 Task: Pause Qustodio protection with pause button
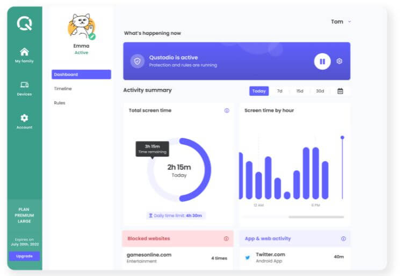point(322,61)
